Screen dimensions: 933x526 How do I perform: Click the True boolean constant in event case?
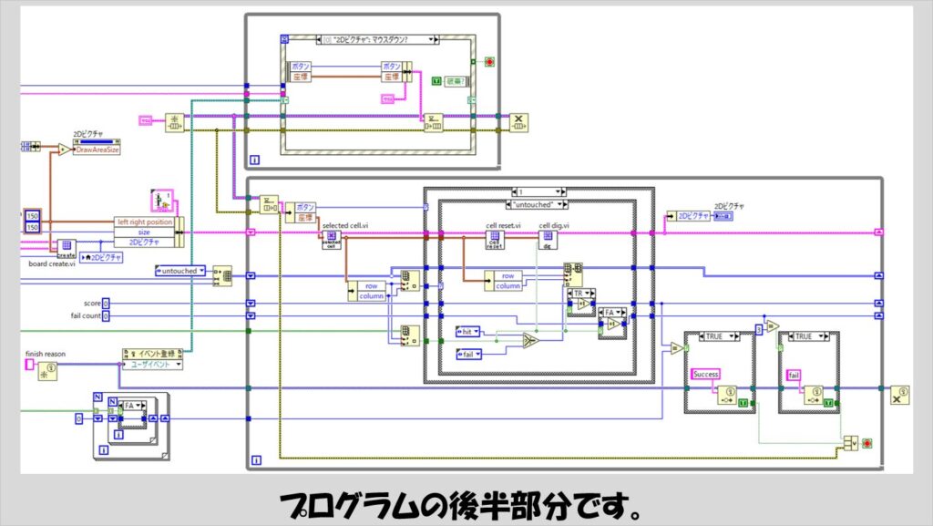[436, 81]
